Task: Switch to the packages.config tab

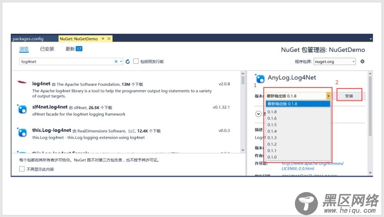Action: 28,39
